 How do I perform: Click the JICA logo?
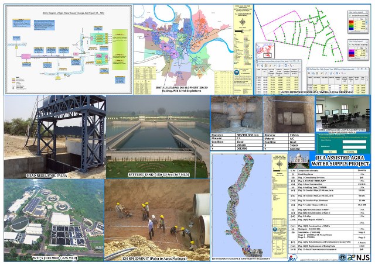(293, 258)
